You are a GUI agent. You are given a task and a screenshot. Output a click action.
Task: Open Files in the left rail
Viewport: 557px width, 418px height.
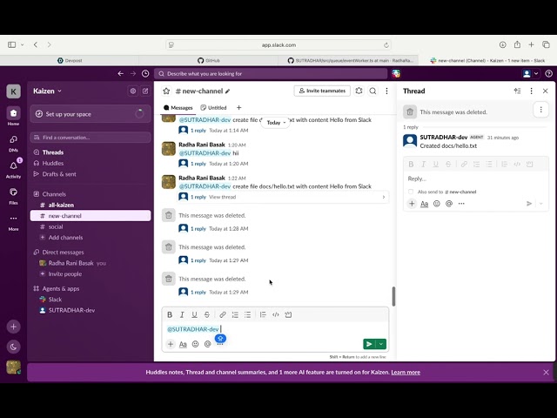tap(14, 196)
